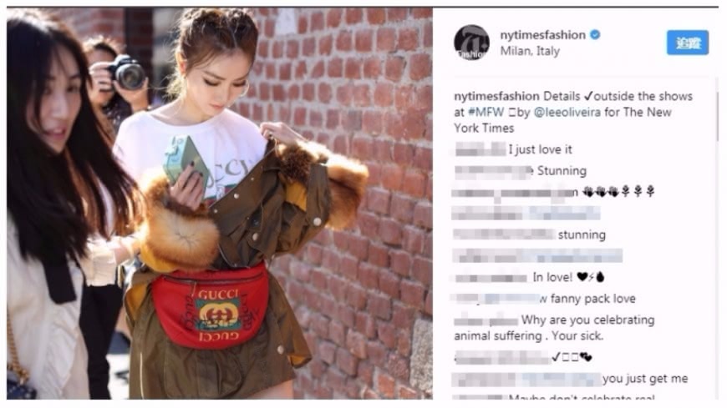
Task: Click nytimesfashion name in the caption
Action: [496, 96]
